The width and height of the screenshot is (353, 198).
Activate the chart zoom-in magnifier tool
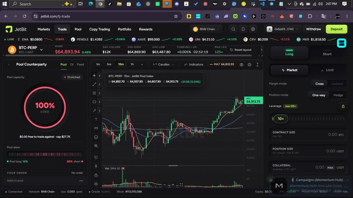[96, 146]
